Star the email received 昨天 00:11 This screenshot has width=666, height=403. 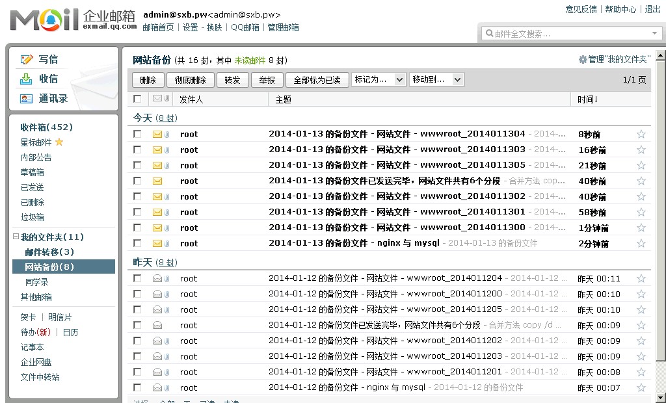[641, 278]
